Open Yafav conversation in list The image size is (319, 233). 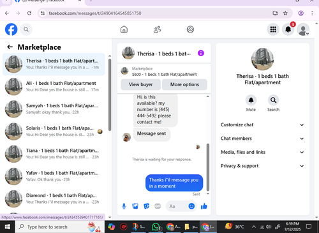pyautogui.click(x=54, y=176)
